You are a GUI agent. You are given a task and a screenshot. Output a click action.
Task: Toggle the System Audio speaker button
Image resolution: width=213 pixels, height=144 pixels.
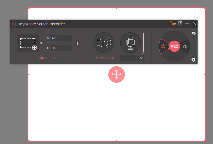click(x=104, y=42)
